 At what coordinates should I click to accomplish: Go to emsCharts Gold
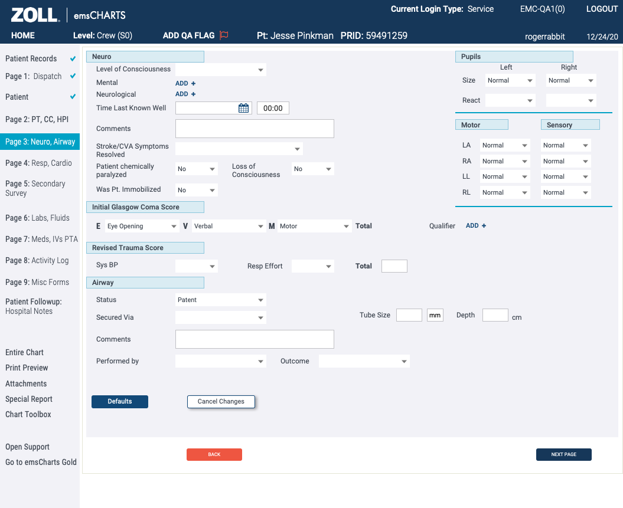(x=41, y=463)
